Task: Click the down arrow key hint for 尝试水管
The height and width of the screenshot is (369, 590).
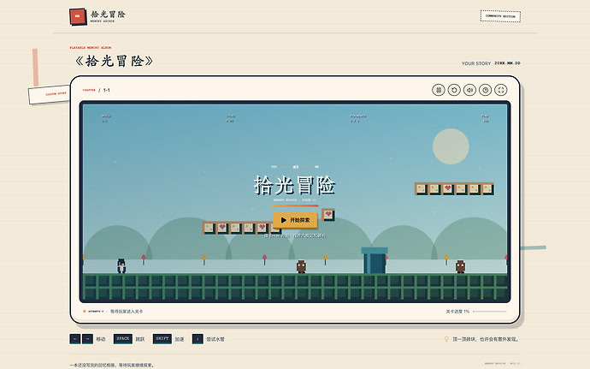Action: (198, 339)
